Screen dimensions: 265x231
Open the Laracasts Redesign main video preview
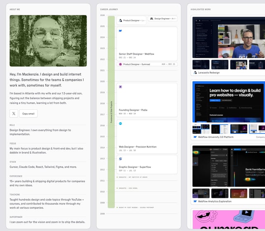(229, 37)
